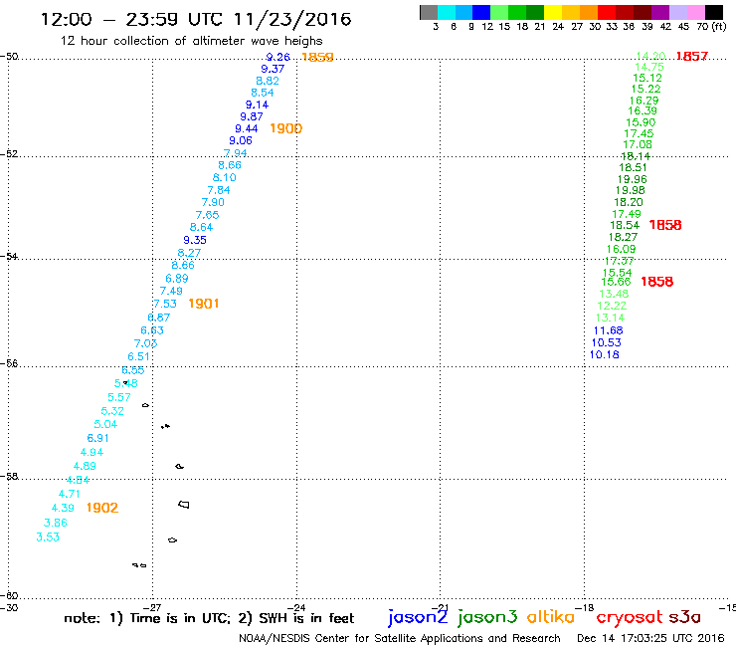The height and width of the screenshot is (647, 736).
Task: Click the value '5.48' on the altika track
Action: 125,383
